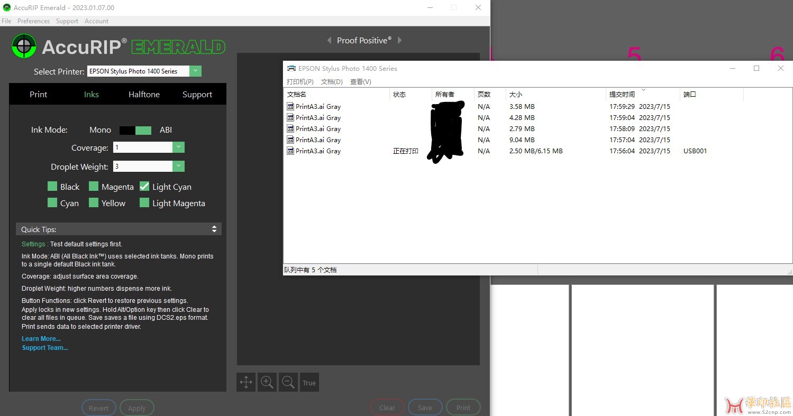Screen dimensions: 793x416
Task: Open the Learn More link
Action: [41, 339]
